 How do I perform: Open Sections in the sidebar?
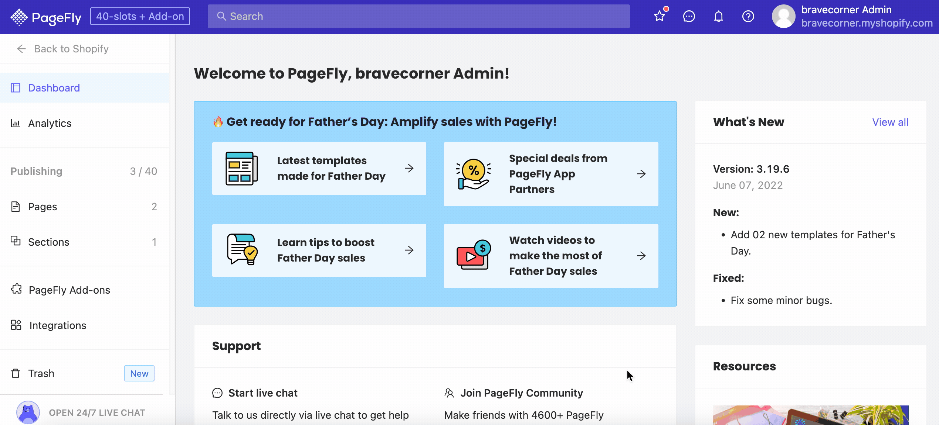85,242
